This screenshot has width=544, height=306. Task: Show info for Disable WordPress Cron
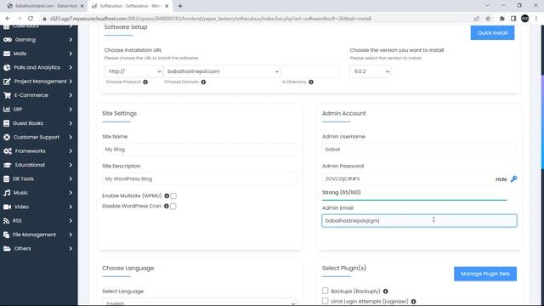pos(167,206)
